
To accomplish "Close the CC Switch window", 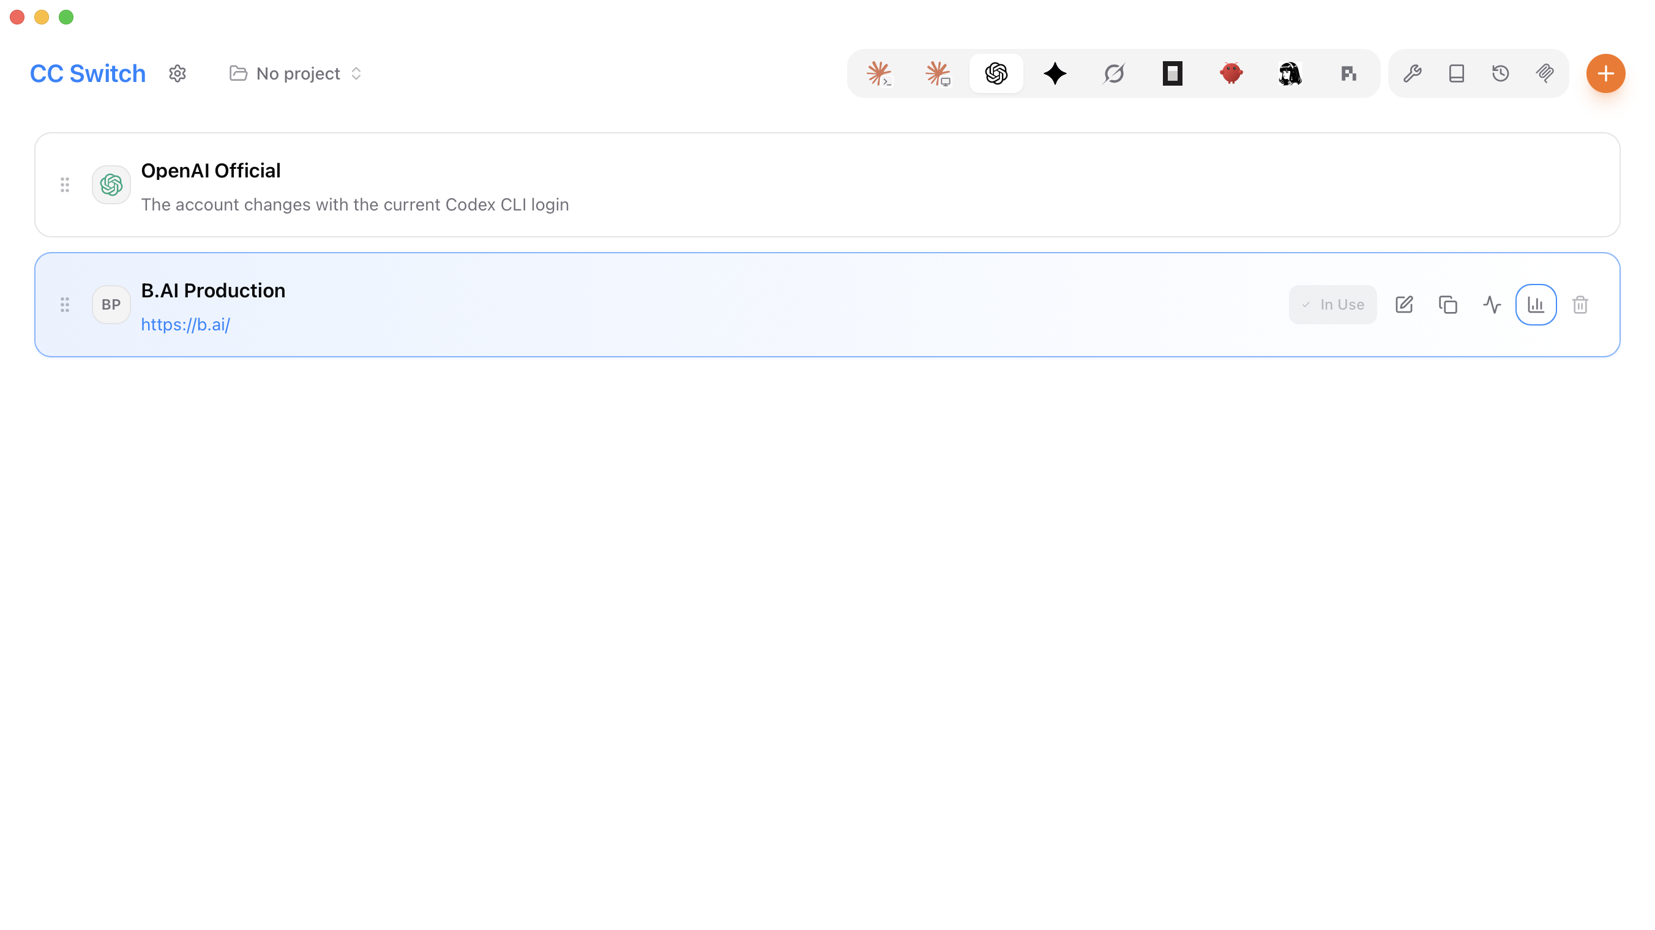I will pos(17,17).
